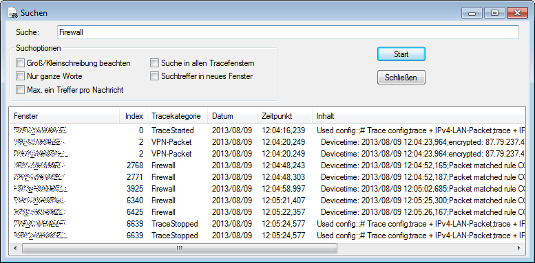Click the horizontal scrollbar right arrow
Viewport: 535px width, 263px height.
tap(520, 249)
